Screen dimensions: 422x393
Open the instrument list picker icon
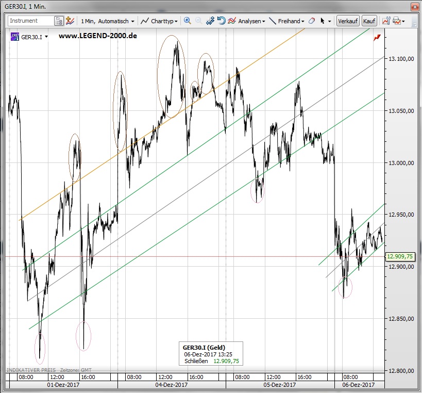coord(59,21)
